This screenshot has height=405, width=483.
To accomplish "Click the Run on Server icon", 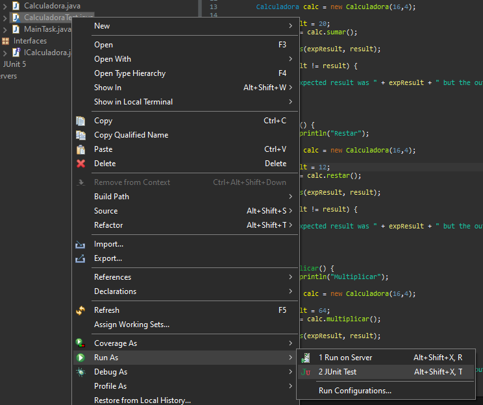I will (306, 358).
